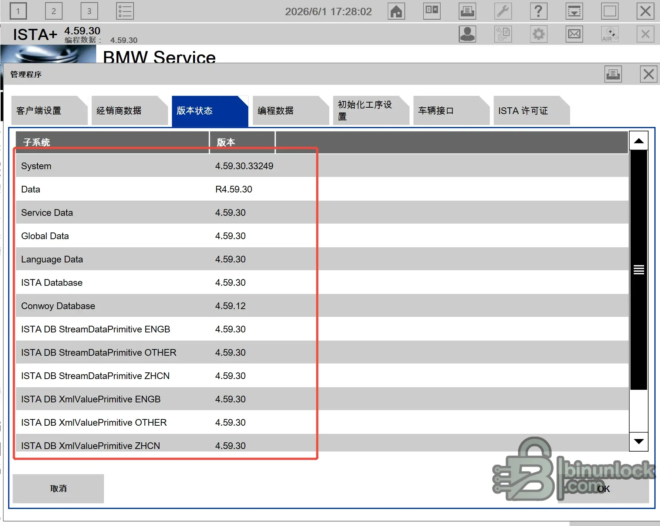Open the ISTA 许可证 tab

click(x=531, y=111)
